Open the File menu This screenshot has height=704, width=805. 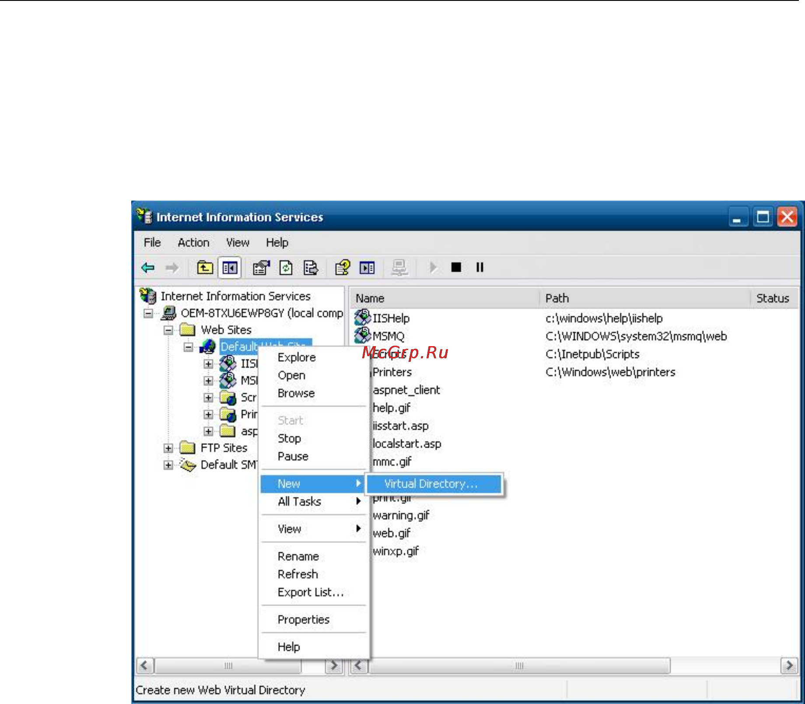[152, 243]
